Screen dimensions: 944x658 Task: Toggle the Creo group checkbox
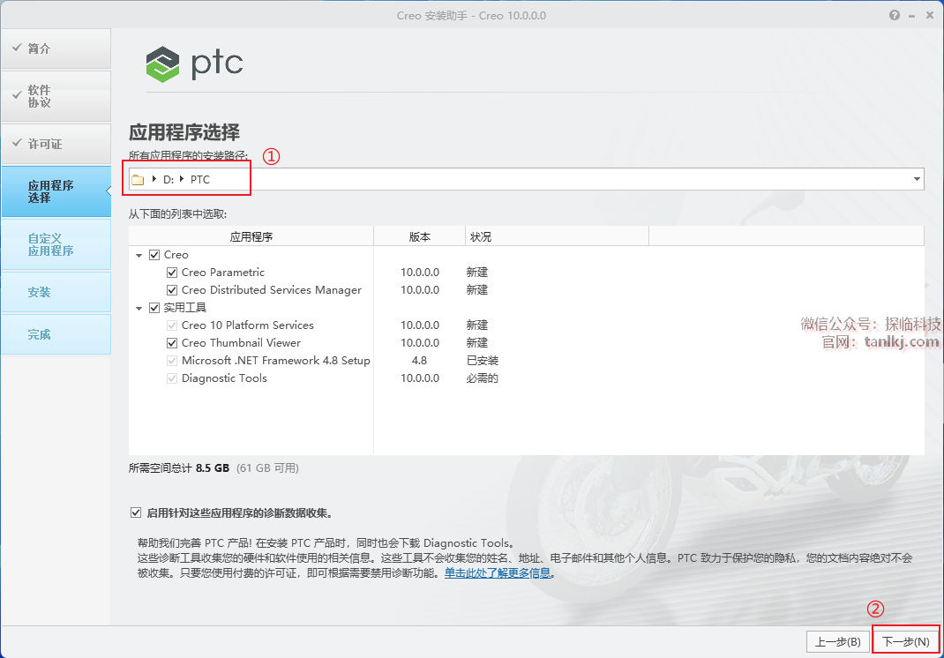point(154,255)
